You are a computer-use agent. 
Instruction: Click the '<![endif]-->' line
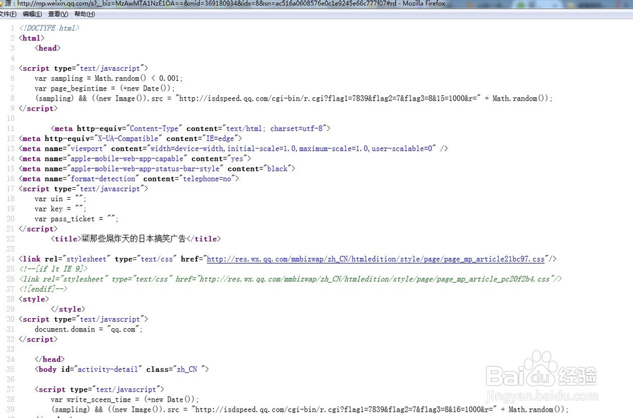click(x=43, y=289)
